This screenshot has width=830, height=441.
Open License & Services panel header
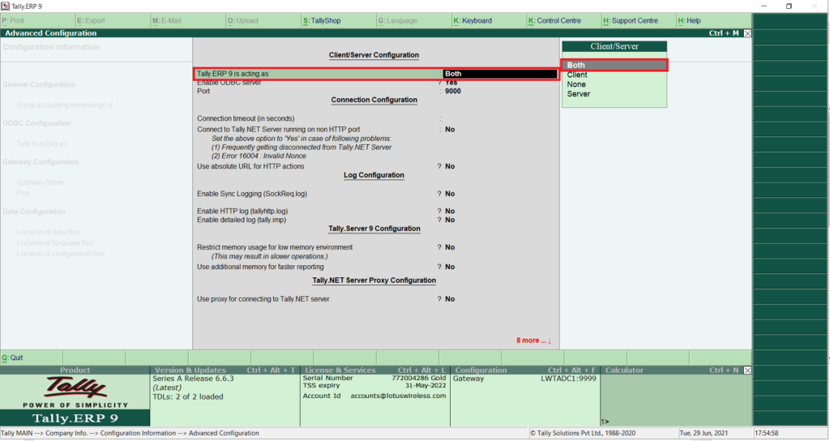point(375,370)
